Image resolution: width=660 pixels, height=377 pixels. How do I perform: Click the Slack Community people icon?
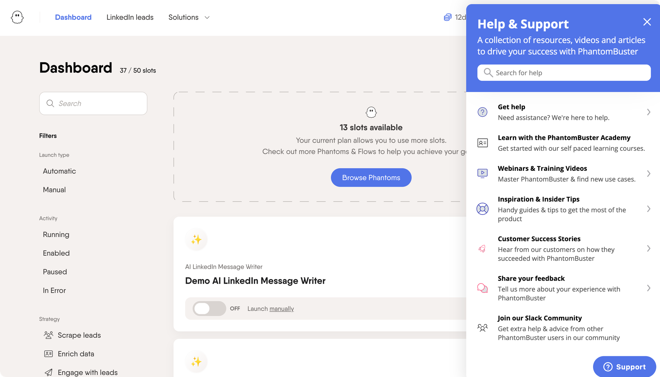[x=482, y=328]
